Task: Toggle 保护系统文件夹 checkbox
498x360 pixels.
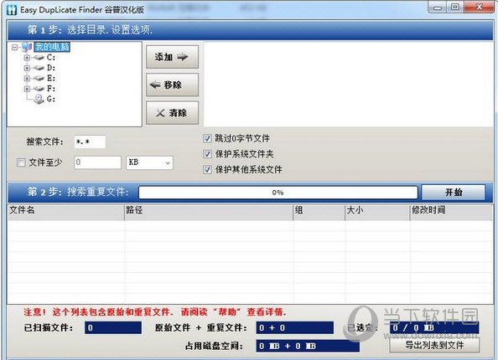Action: tap(207, 154)
